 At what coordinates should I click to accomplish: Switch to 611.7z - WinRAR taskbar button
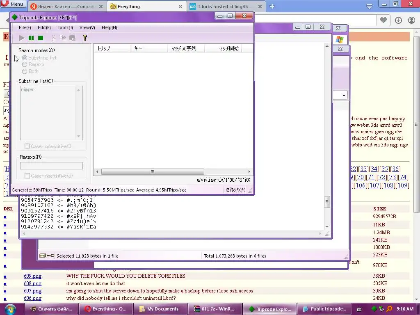pos(215,309)
